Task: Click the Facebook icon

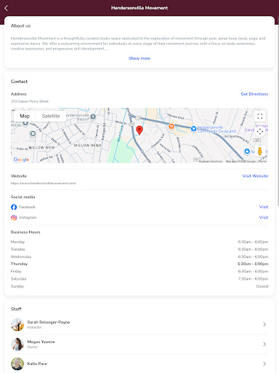Action: pyautogui.click(x=14, y=207)
